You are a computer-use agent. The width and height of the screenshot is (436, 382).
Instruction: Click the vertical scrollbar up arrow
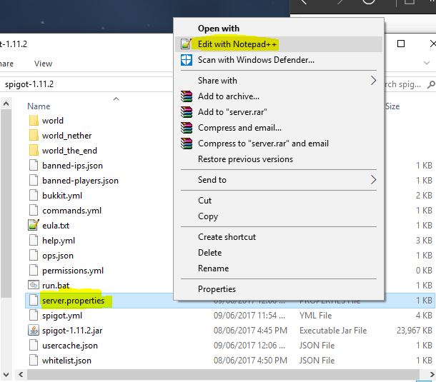pos(6,104)
